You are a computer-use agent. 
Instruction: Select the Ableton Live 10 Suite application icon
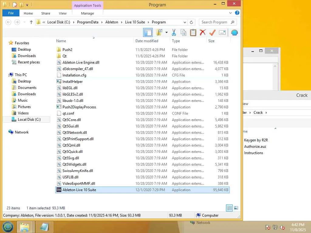point(59,190)
